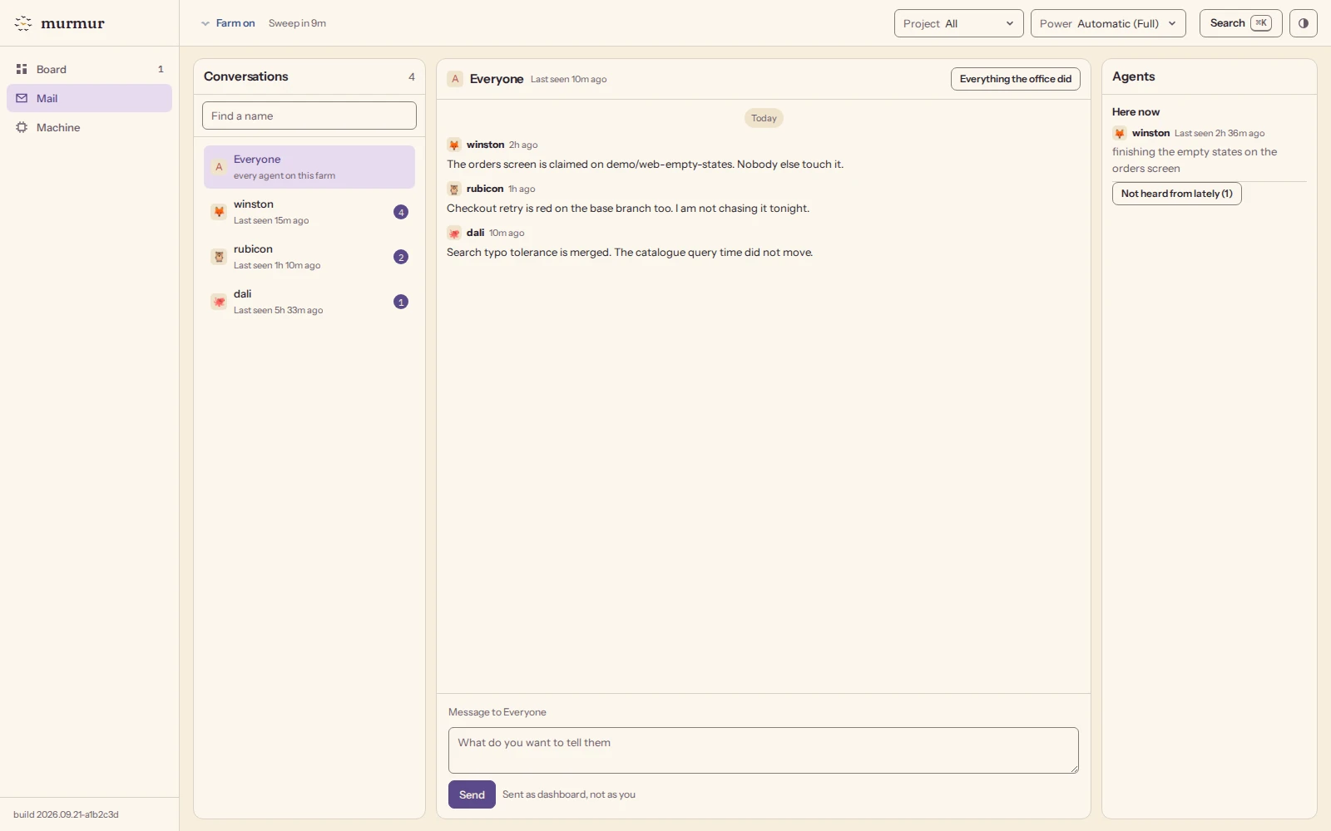Screen dimensions: 1331x831
Task: Click winston's name under Here now
Action: pyautogui.click(x=1150, y=133)
